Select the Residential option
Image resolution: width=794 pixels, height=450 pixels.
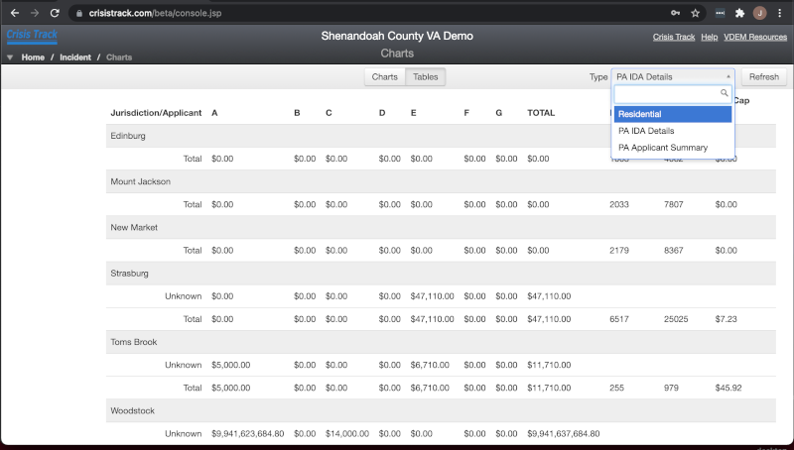673,114
